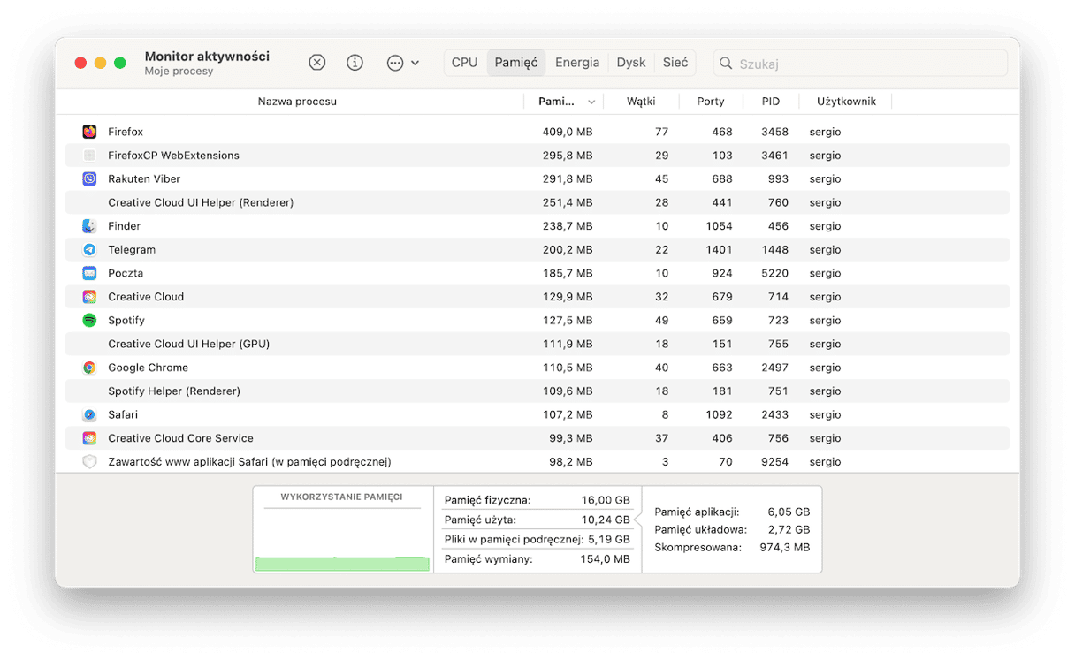1075x660 pixels.
Task: Click the Creative Cloud row icon
Action: point(89,297)
